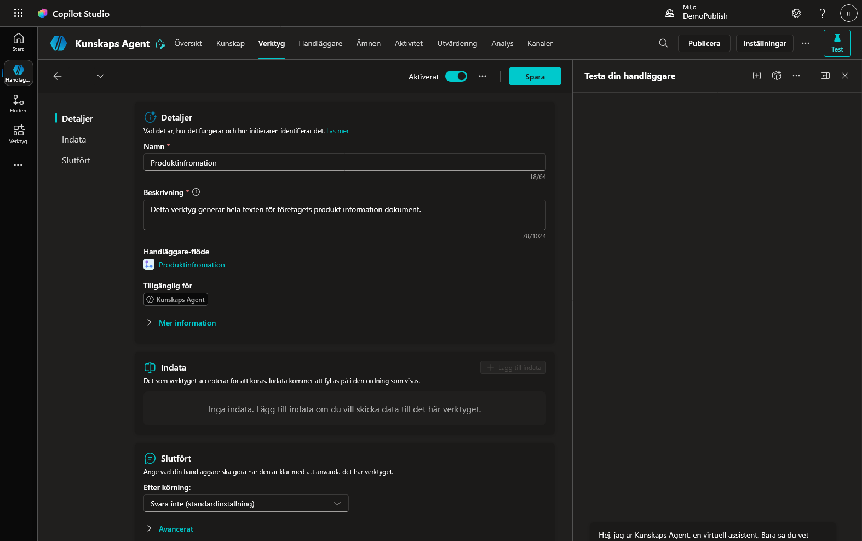Viewport: 862px width, 541px height.
Task: Open Verktyg in the left sidebar
Action: coord(18,134)
